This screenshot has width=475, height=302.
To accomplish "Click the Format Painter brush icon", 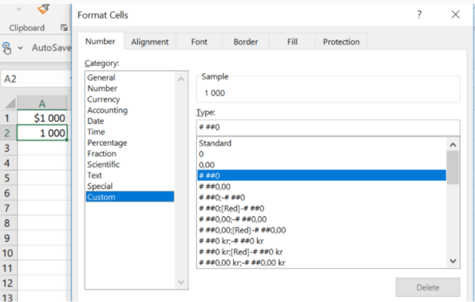I will click(44, 9).
